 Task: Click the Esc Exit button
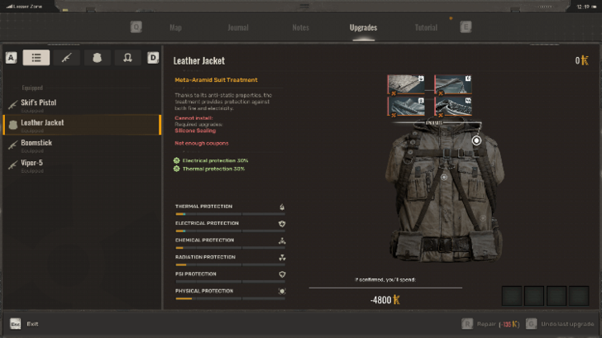(x=24, y=324)
